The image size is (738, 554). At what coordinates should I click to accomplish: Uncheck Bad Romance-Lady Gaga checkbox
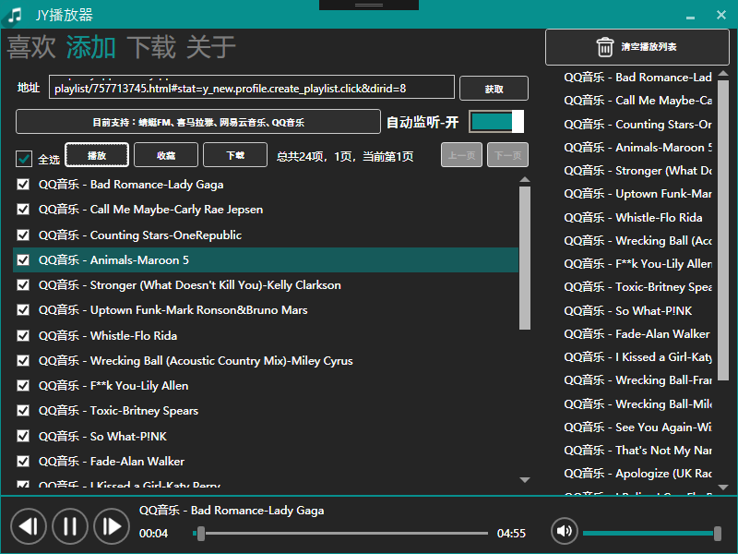click(23, 184)
